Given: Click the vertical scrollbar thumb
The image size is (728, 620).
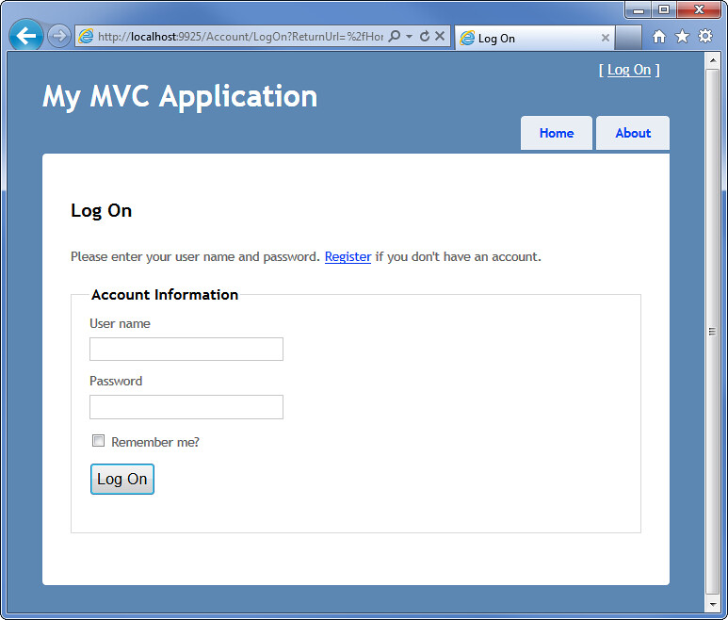Looking at the screenshot, I should click(712, 331).
